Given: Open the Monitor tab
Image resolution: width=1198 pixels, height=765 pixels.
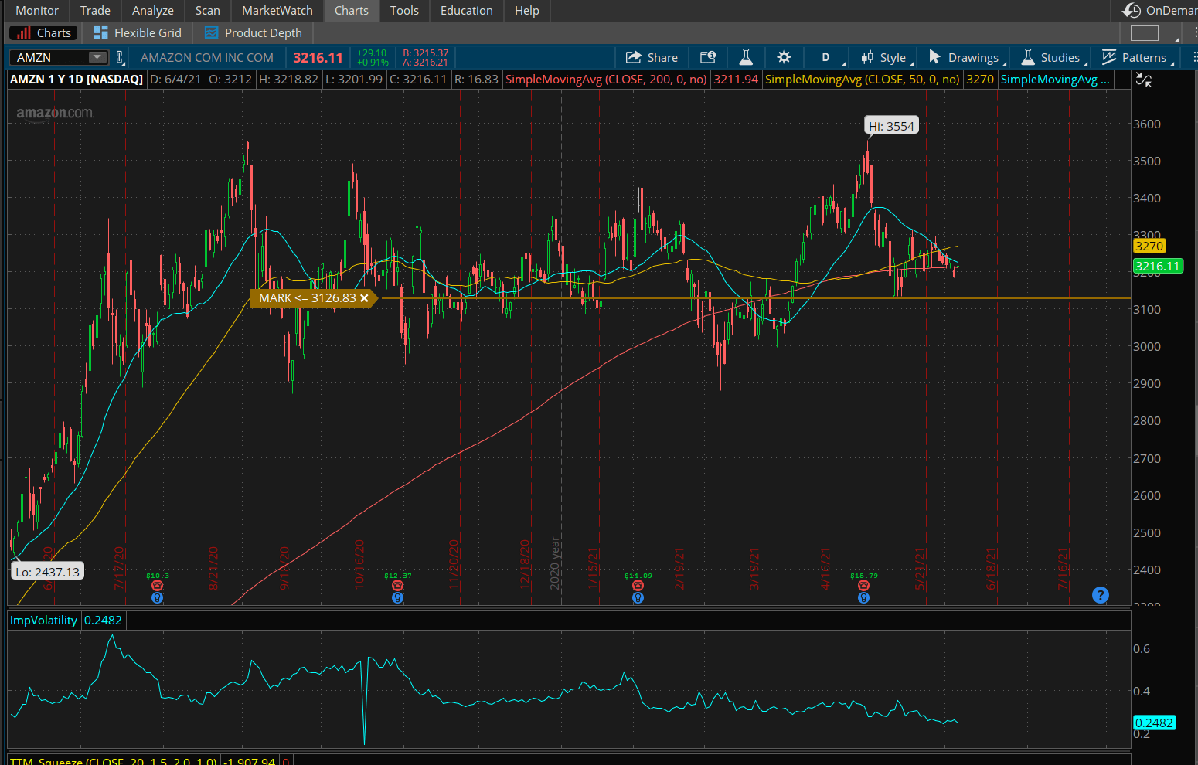Looking at the screenshot, I should pos(37,10).
